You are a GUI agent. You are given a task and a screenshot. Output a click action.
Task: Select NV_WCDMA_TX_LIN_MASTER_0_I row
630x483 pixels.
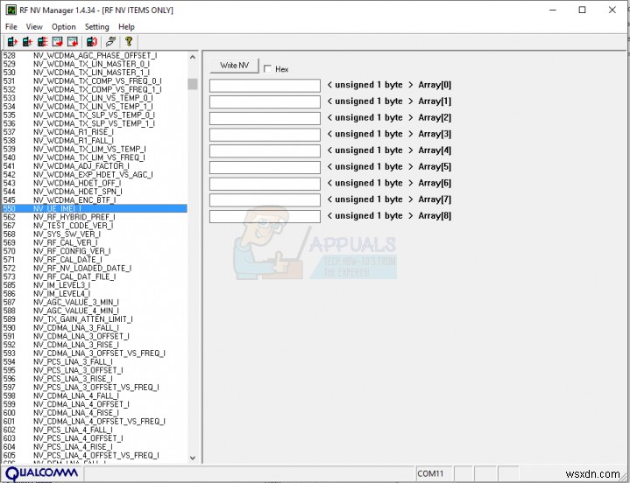(95, 64)
